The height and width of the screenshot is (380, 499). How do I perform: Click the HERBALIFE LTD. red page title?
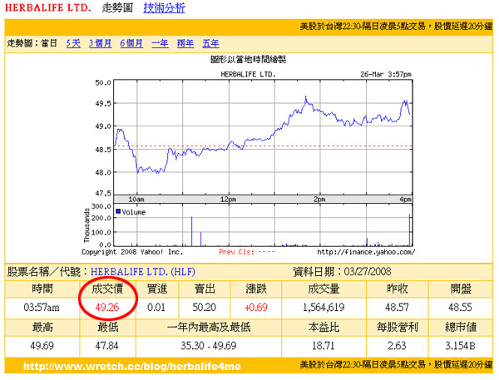[x=48, y=7]
